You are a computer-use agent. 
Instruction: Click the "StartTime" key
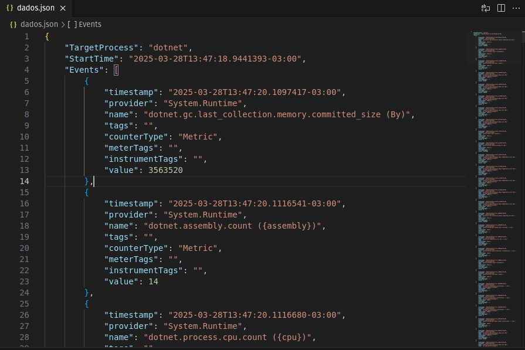[92, 59]
